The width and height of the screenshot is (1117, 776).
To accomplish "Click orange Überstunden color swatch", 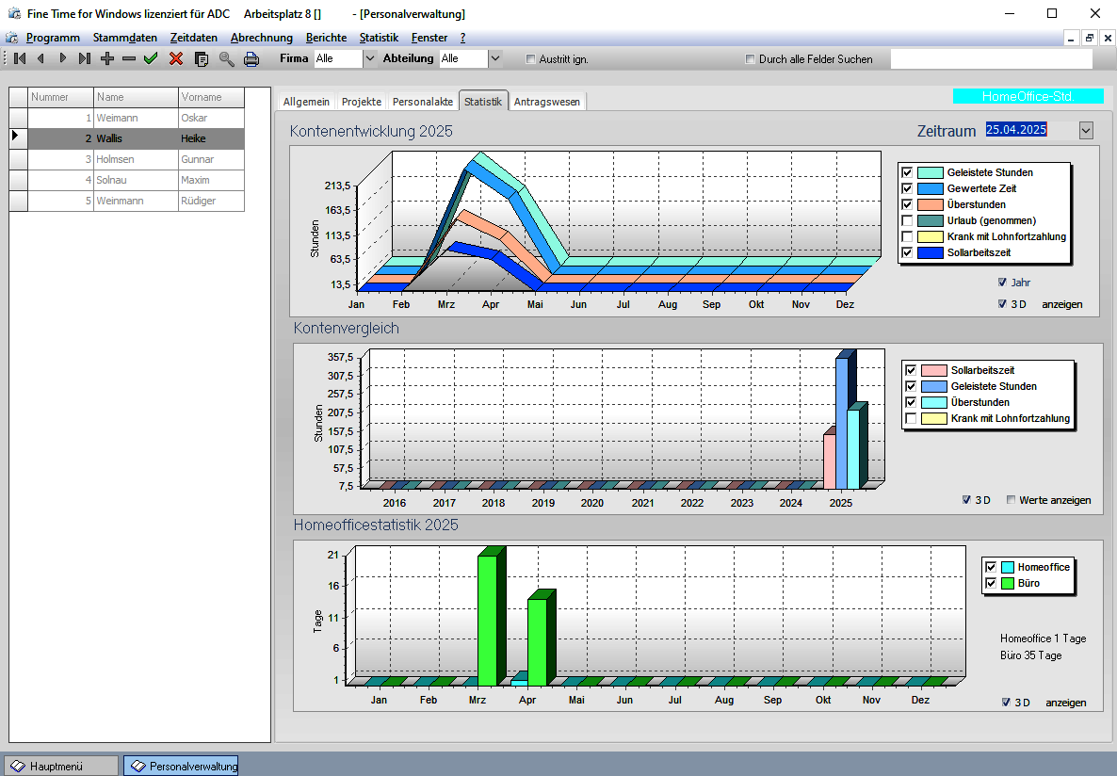I will 931,204.
